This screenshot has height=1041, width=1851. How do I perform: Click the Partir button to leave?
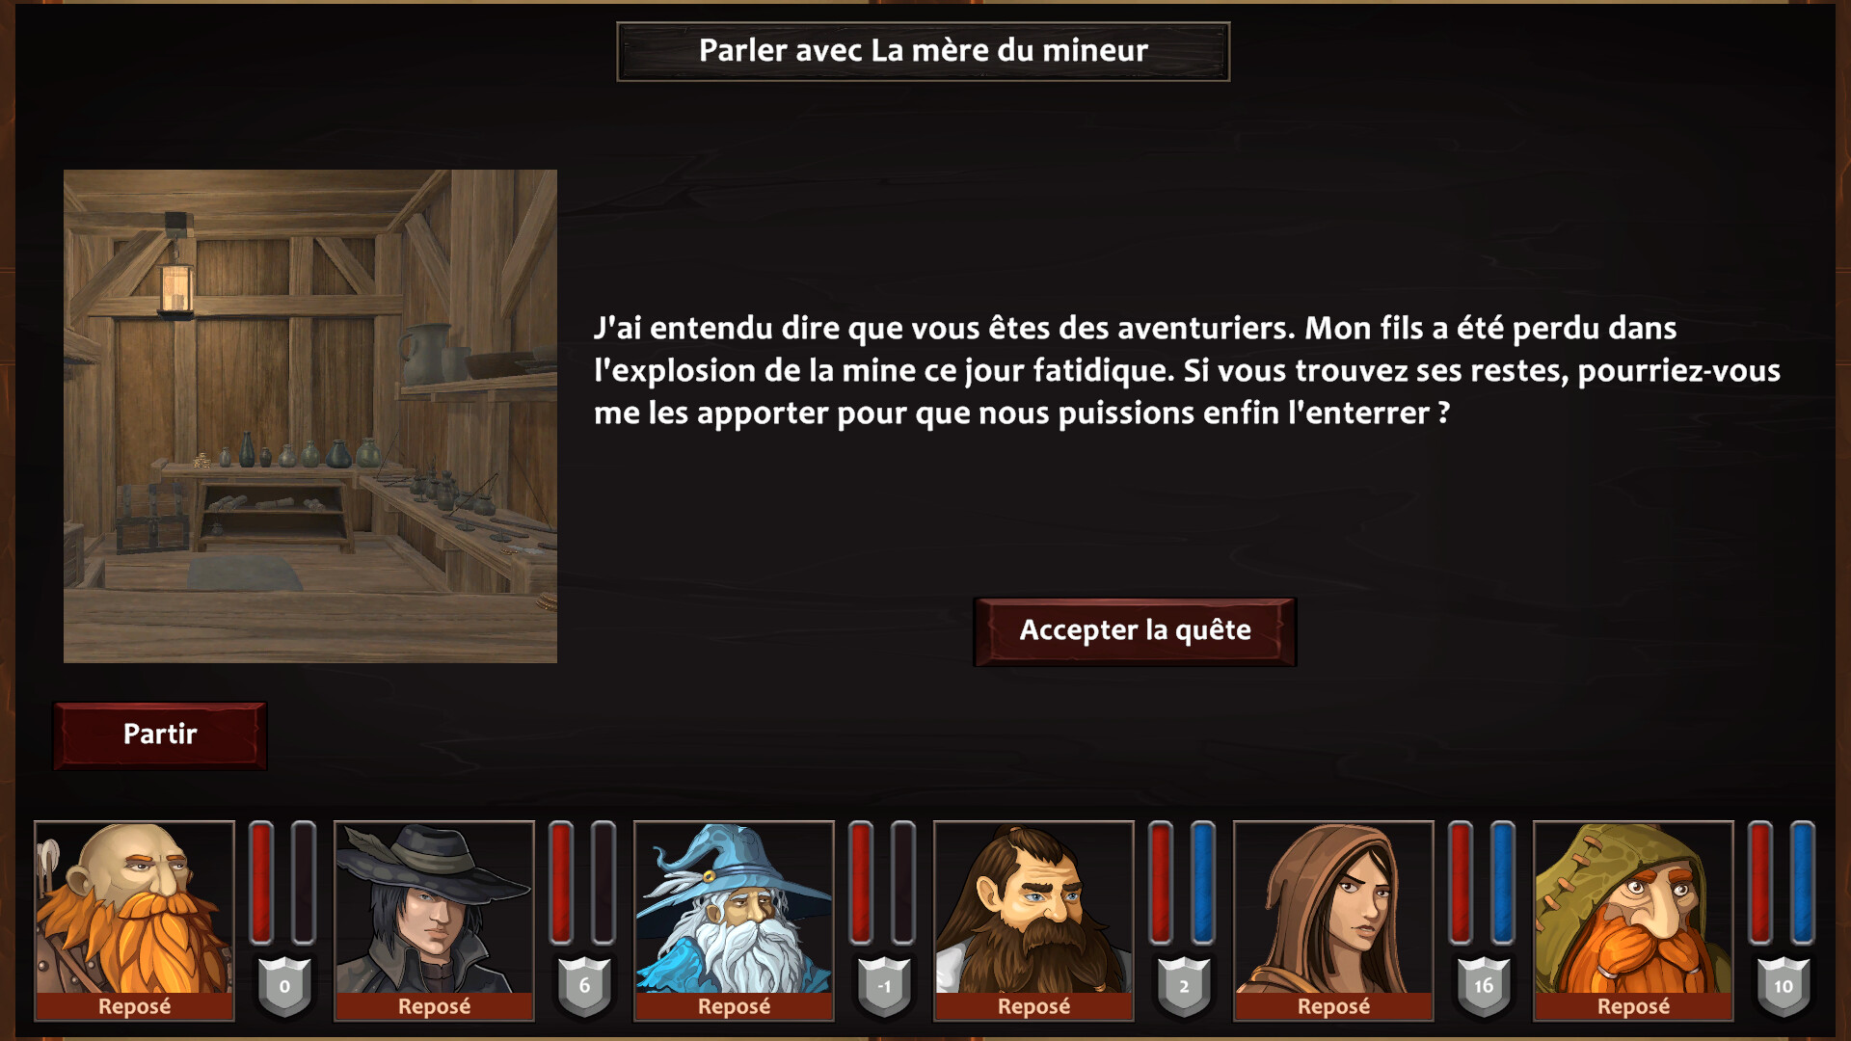(x=160, y=734)
